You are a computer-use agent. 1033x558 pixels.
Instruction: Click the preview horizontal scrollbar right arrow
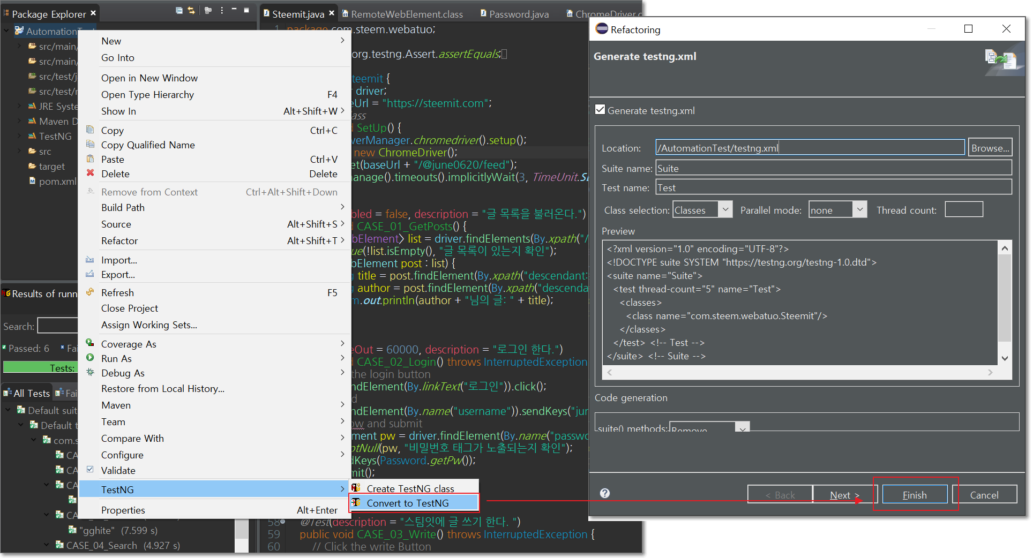tap(990, 372)
